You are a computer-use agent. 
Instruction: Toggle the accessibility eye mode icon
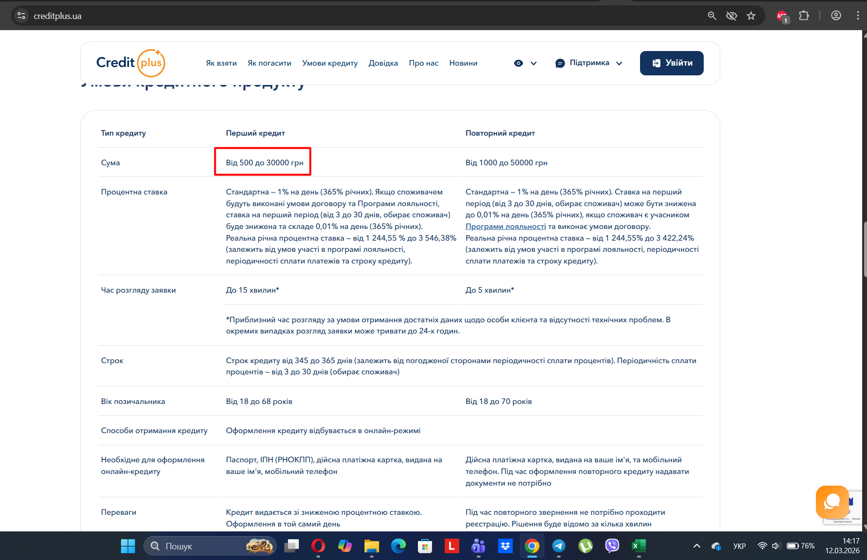pos(519,63)
